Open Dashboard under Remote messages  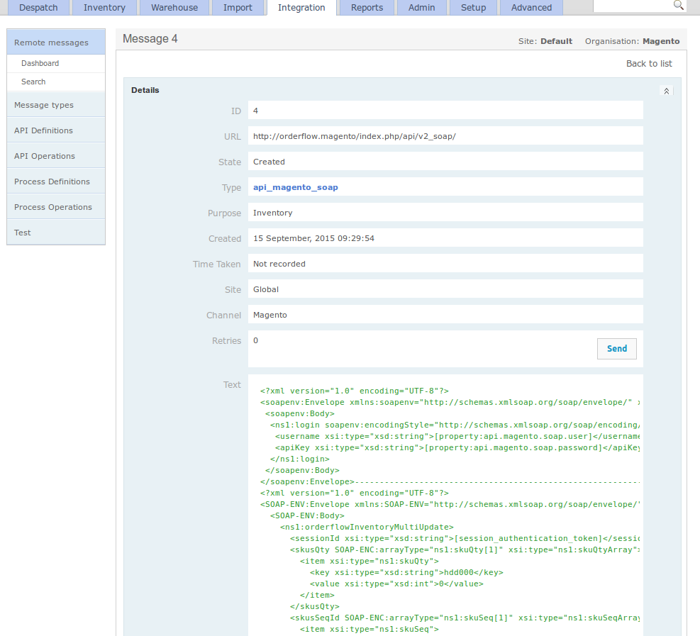click(40, 64)
